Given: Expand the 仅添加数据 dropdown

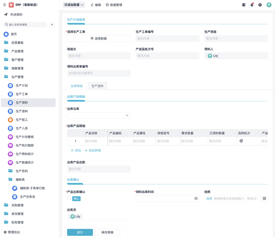Looking at the screenshot, I should tap(74, 5).
